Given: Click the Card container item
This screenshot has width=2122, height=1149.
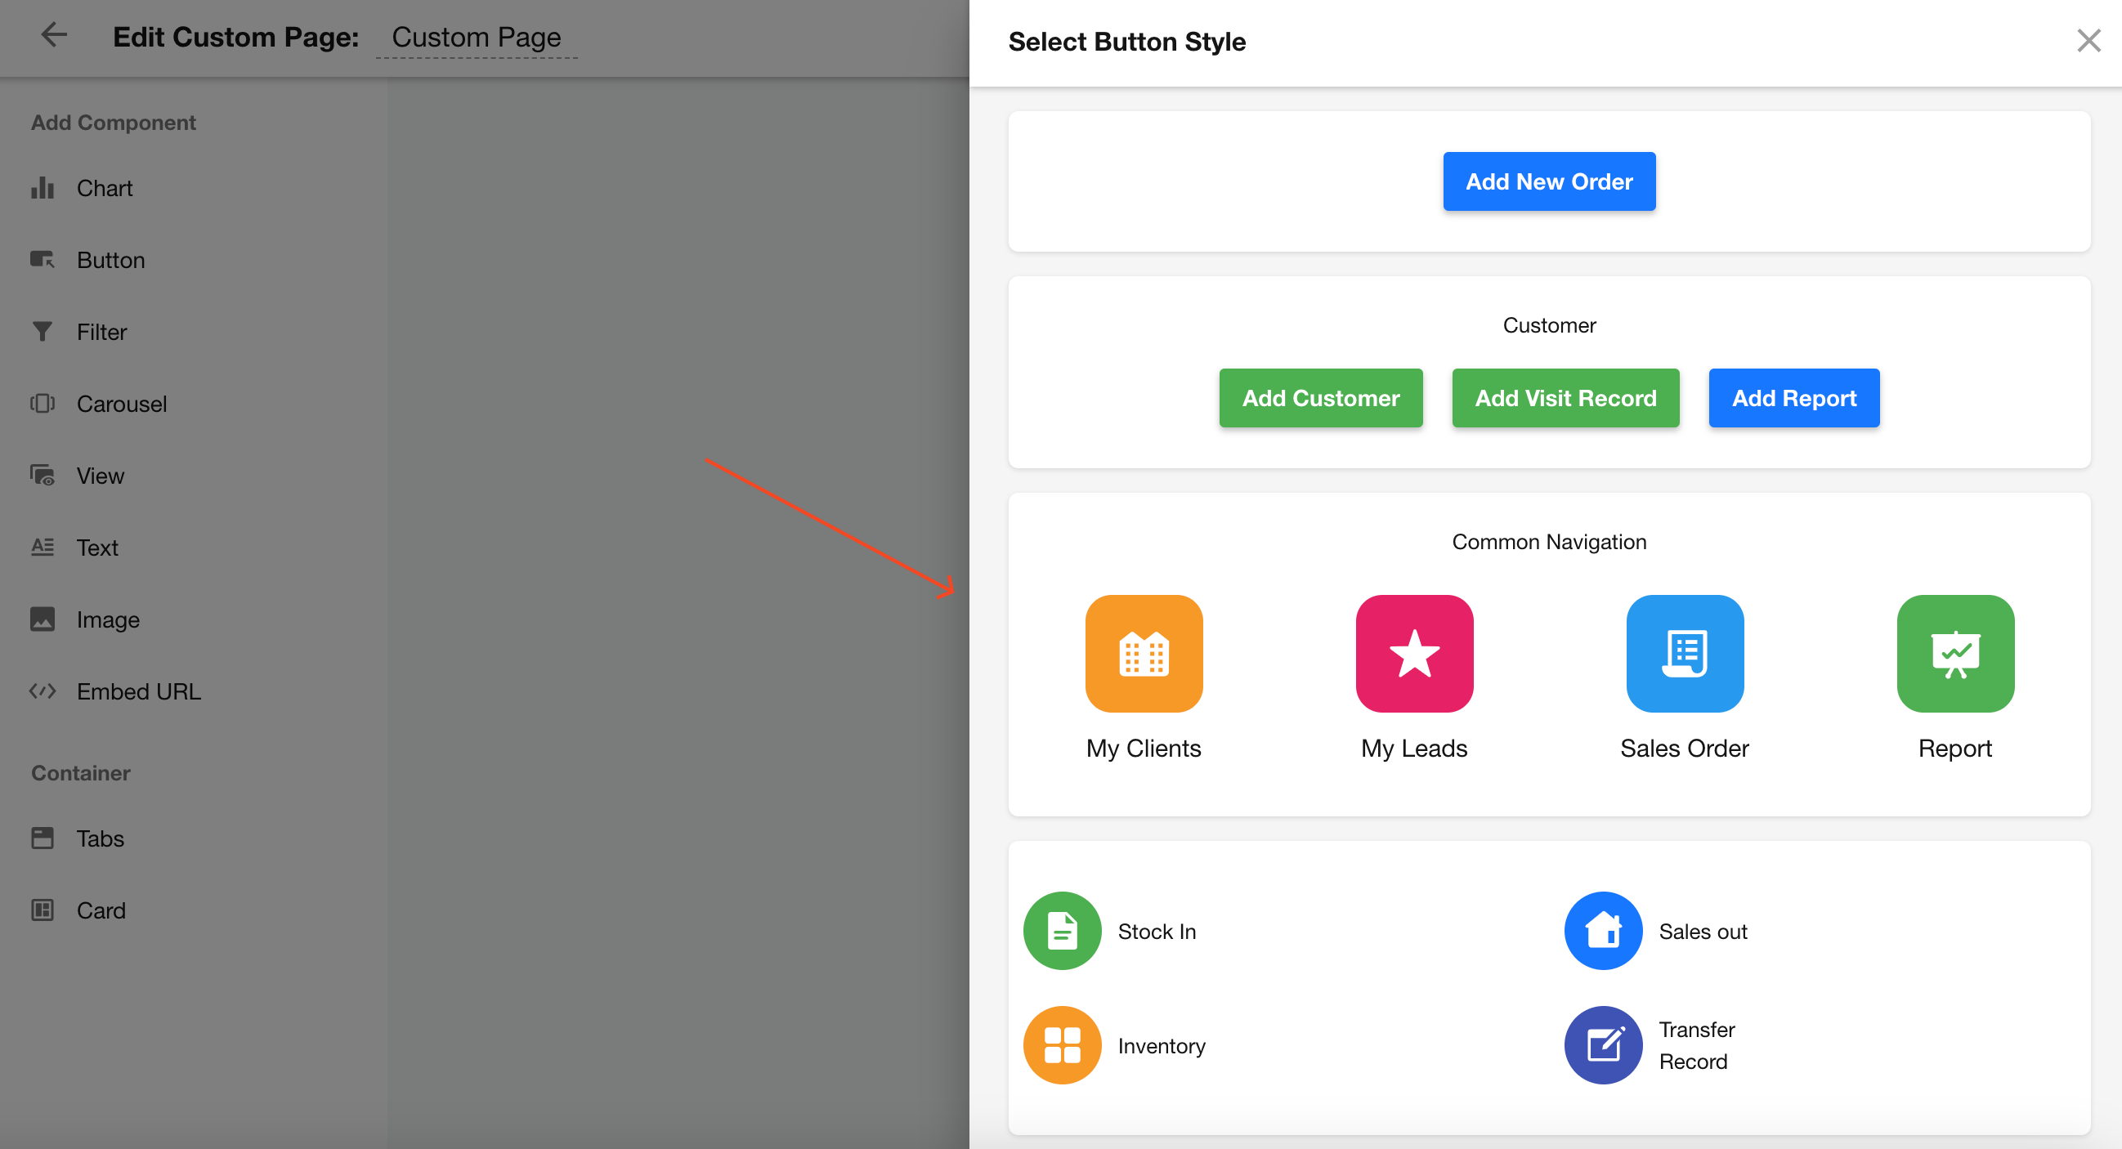Looking at the screenshot, I should 101,910.
